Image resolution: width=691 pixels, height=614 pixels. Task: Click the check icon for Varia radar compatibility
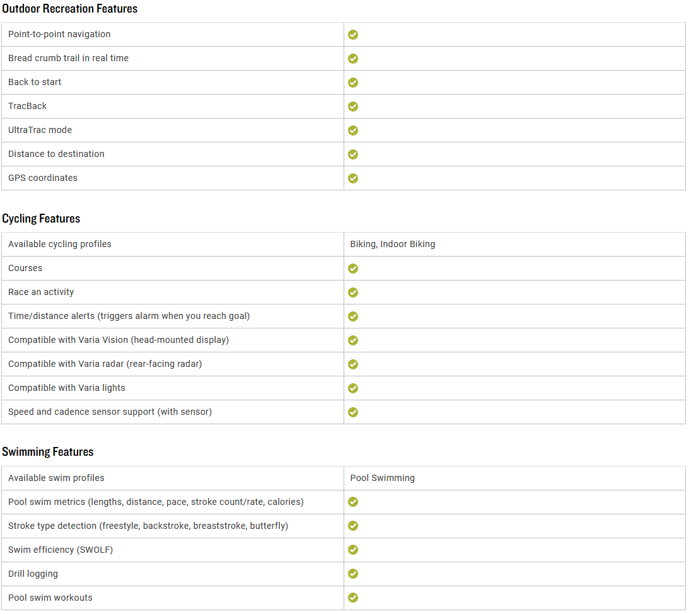(353, 364)
